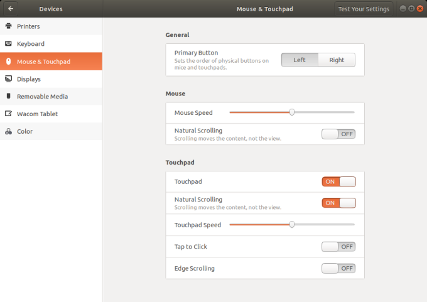Screen dimensions: 427x302
Task: Turn off the Touchpad switch
Action: tap(338, 181)
